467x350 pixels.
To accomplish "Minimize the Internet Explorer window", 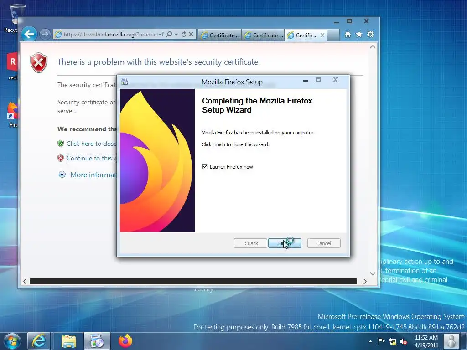I will (x=337, y=22).
